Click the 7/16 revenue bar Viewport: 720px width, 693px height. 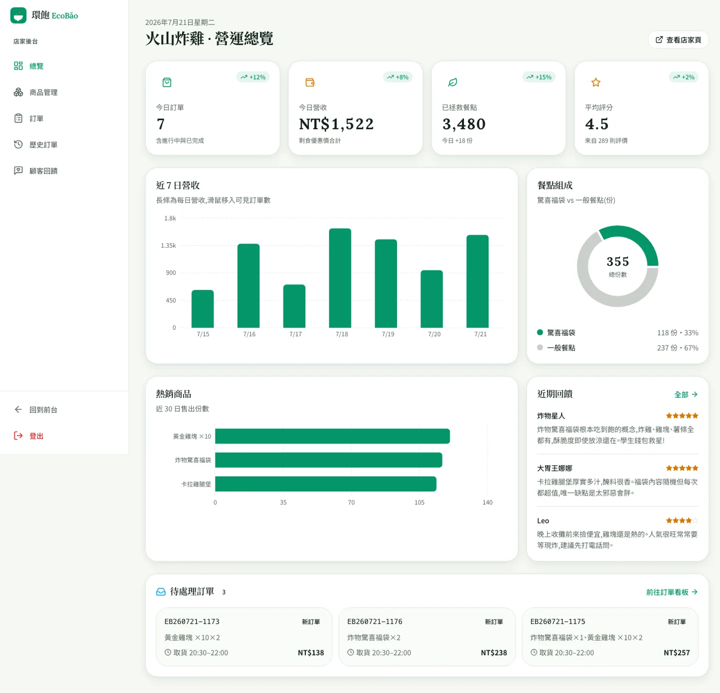point(248,286)
